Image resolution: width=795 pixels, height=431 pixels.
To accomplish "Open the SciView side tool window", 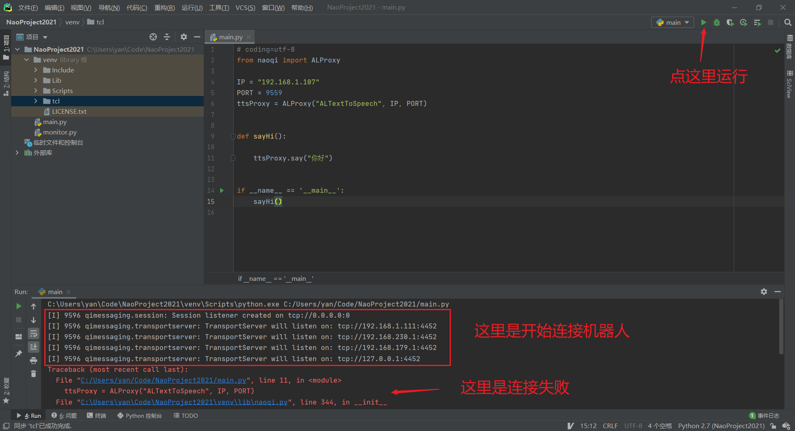I will (790, 84).
